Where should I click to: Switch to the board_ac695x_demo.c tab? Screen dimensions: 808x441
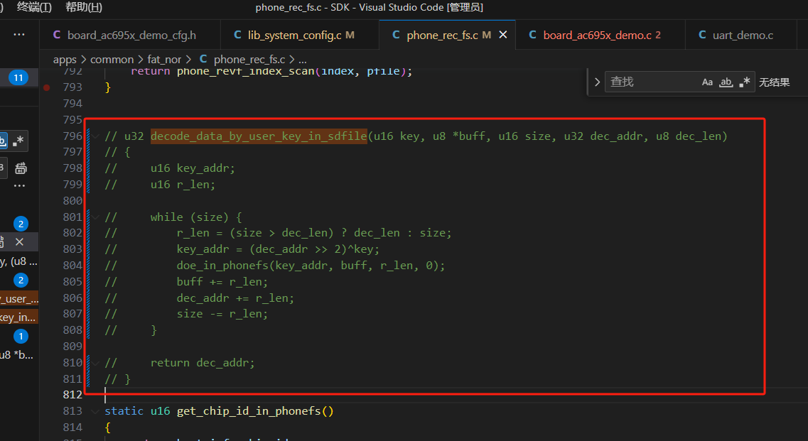click(x=600, y=35)
